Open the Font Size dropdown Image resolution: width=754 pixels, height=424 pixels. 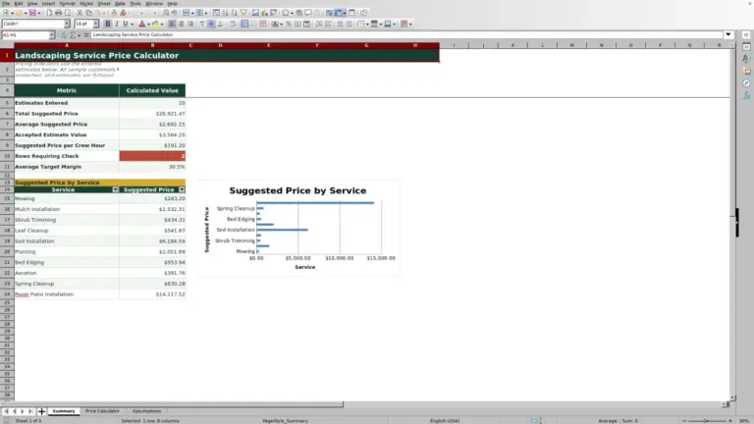coord(95,24)
